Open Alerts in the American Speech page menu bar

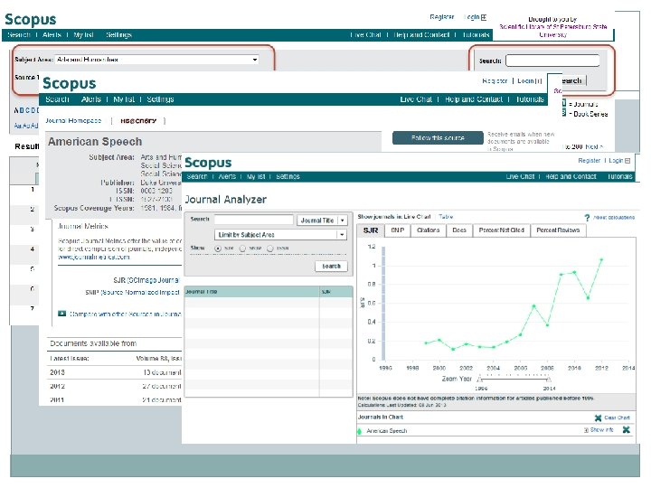coord(91,99)
